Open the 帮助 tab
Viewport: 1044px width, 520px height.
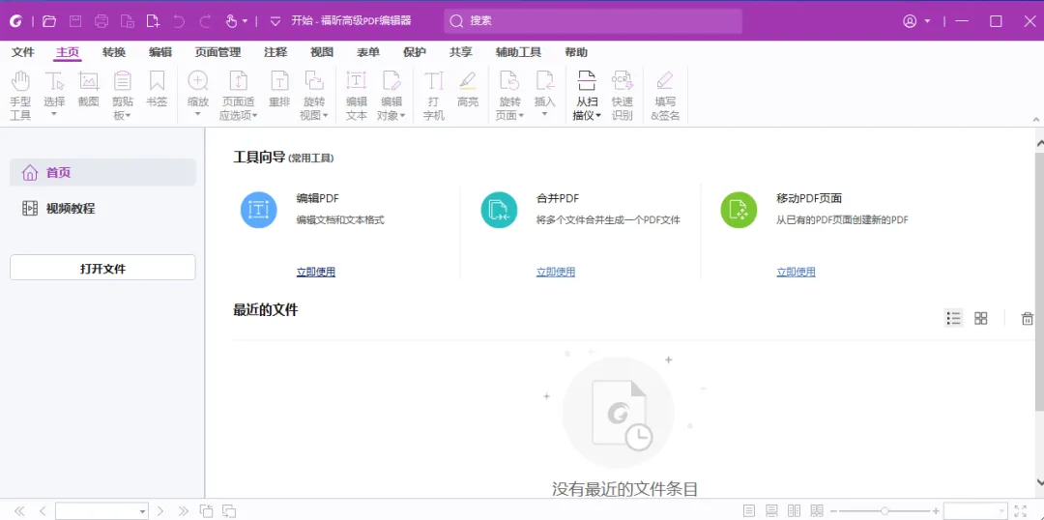coord(576,52)
